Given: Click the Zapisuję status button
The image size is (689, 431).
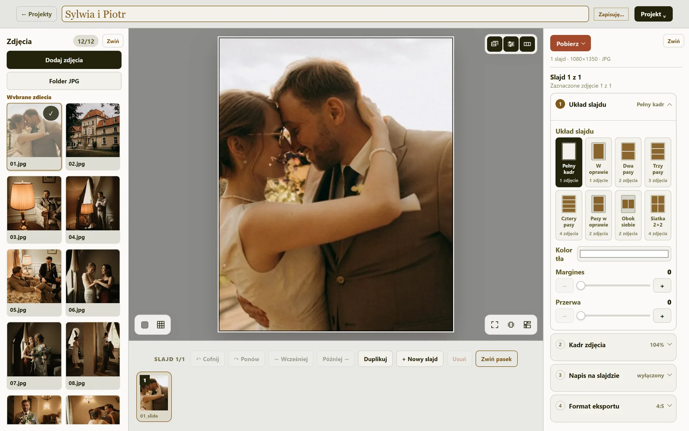Looking at the screenshot, I should coord(611,14).
